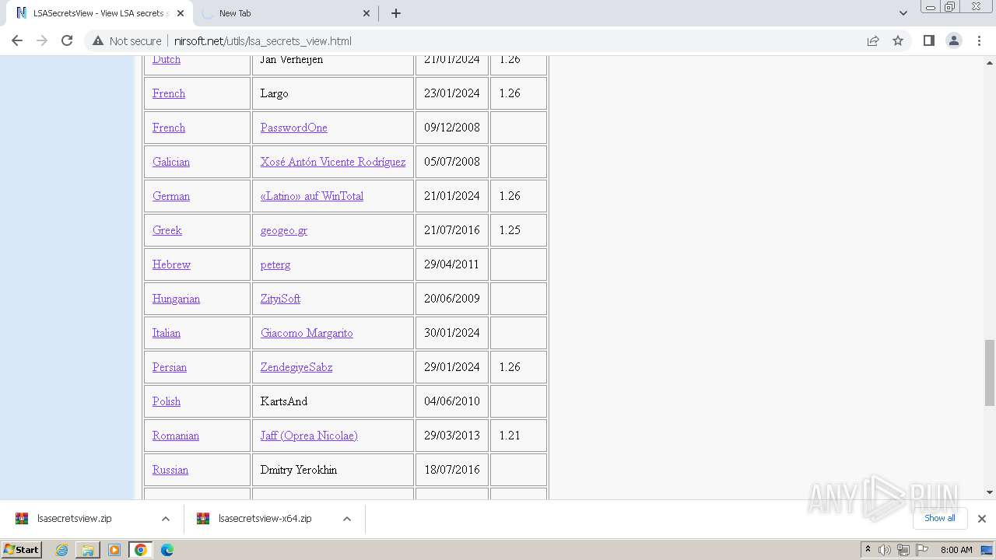This screenshot has width=996, height=560.
Task: Go back to the previous page
Action: [17, 40]
